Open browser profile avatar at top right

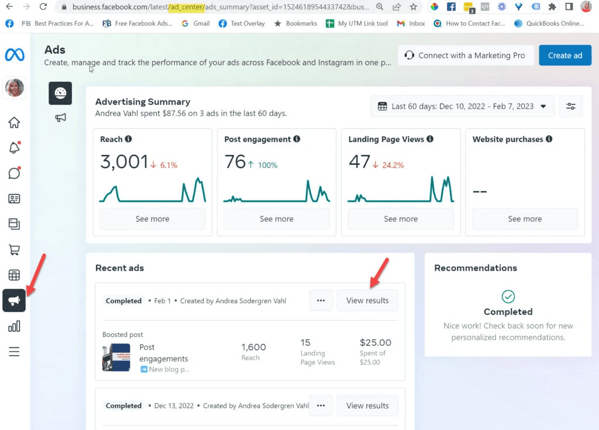586,6
